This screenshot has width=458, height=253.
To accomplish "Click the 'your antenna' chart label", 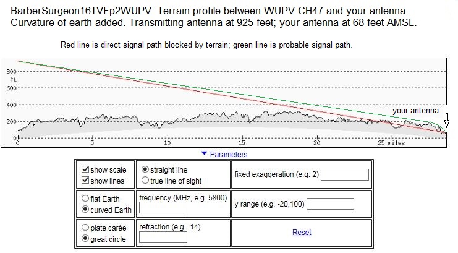I will coord(415,111).
